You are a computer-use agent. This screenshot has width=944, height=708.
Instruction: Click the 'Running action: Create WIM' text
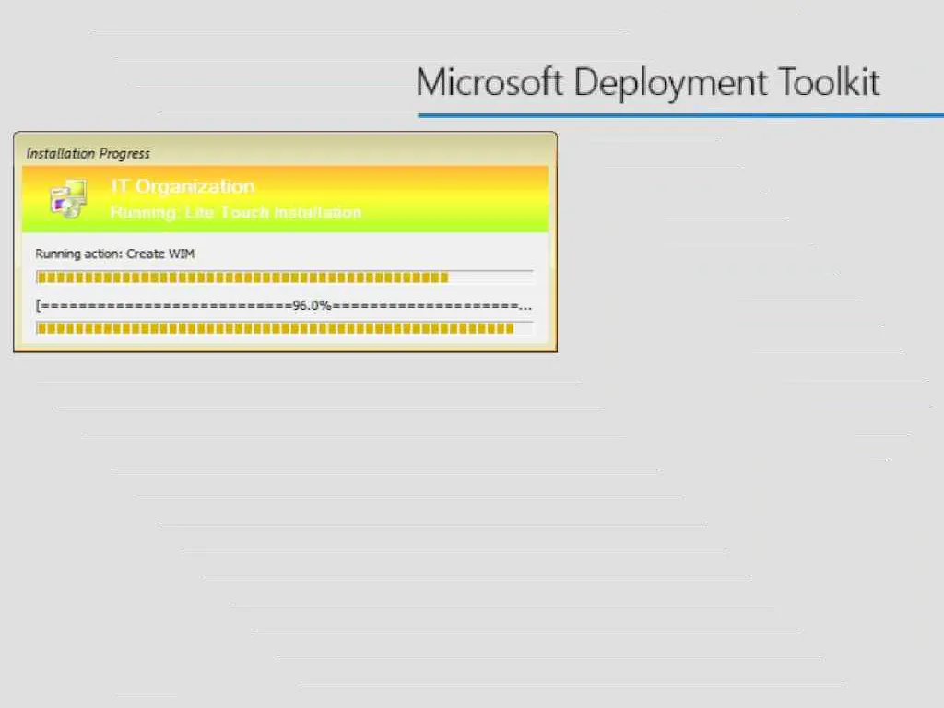tap(115, 254)
